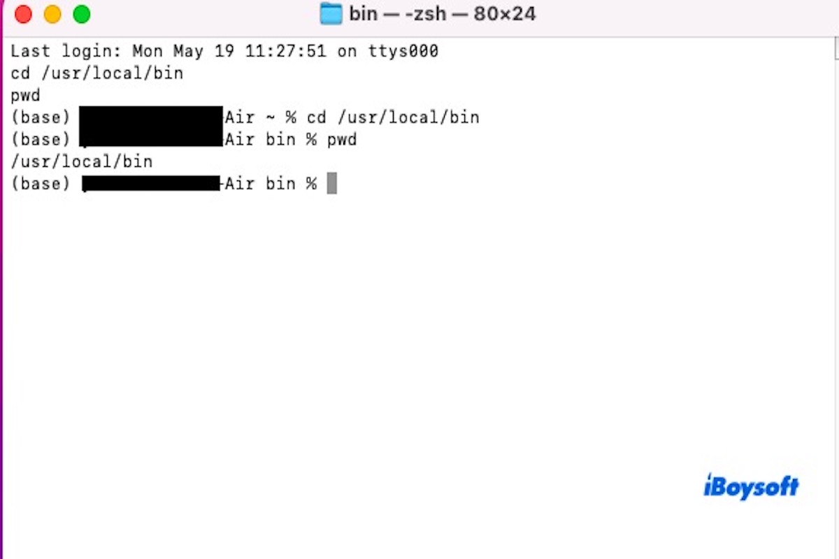The height and width of the screenshot is (559, 839).
Task: Click the 'Air ~ %' prompt text
Action: tap(261, 117)
